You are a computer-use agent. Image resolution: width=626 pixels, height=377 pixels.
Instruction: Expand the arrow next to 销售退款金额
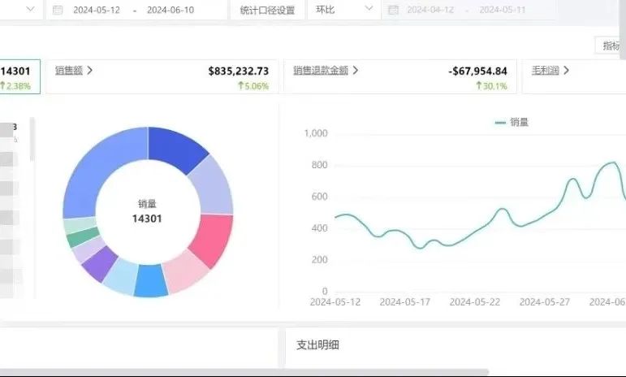click(356, 71)
